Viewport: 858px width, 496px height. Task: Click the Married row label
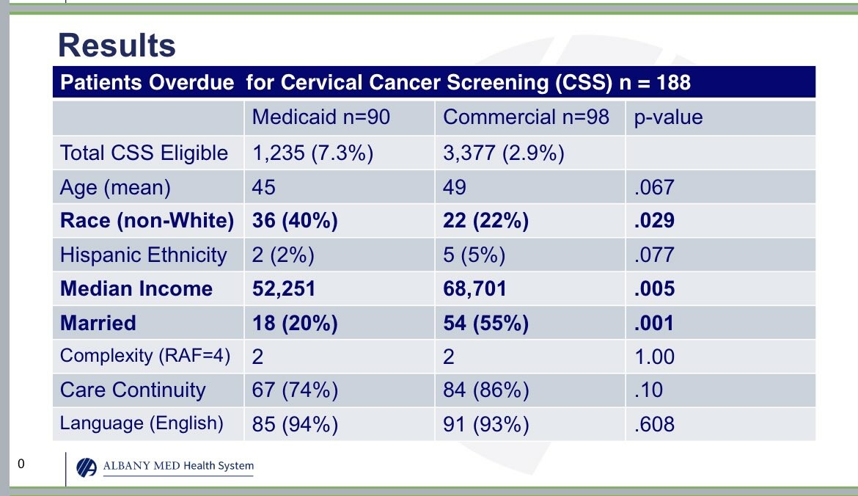click(98, 323)
